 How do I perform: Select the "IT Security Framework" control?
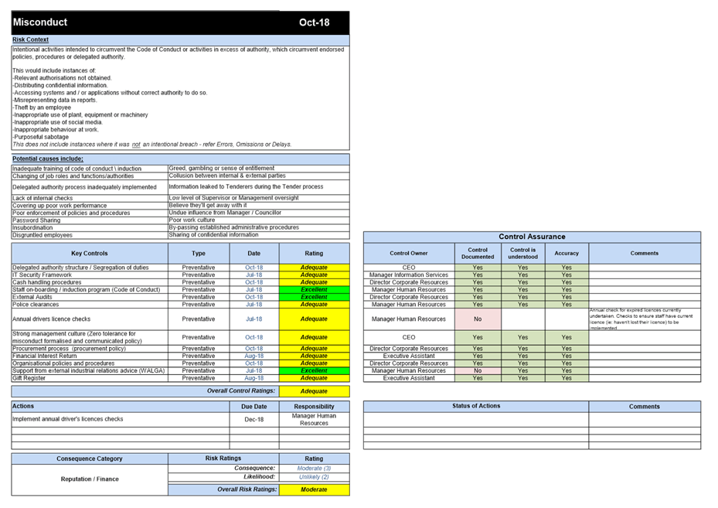click(90, 274)
